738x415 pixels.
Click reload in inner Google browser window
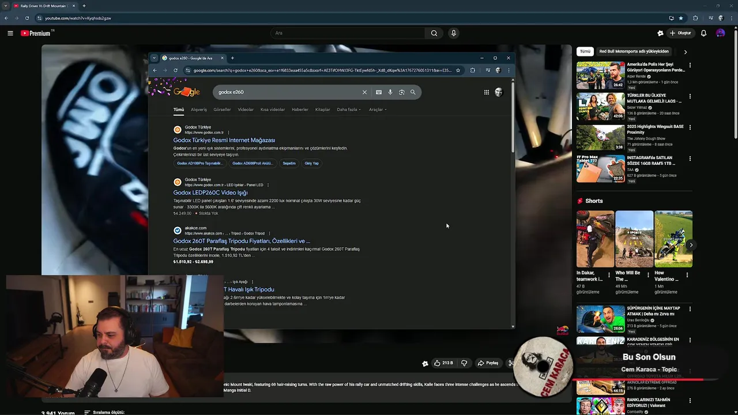[175, 70]
